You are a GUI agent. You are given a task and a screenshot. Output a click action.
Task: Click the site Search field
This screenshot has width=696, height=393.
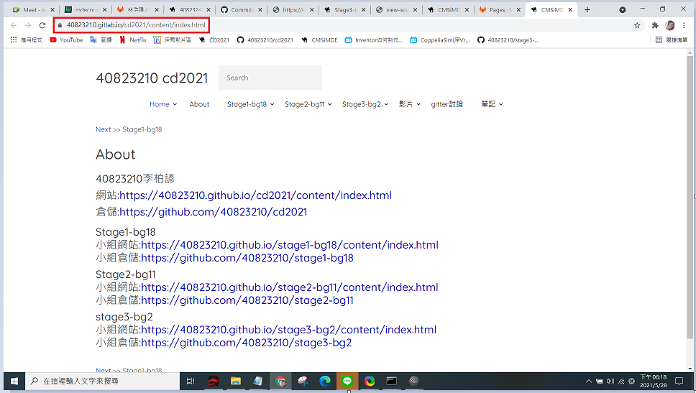click(270, 78)
